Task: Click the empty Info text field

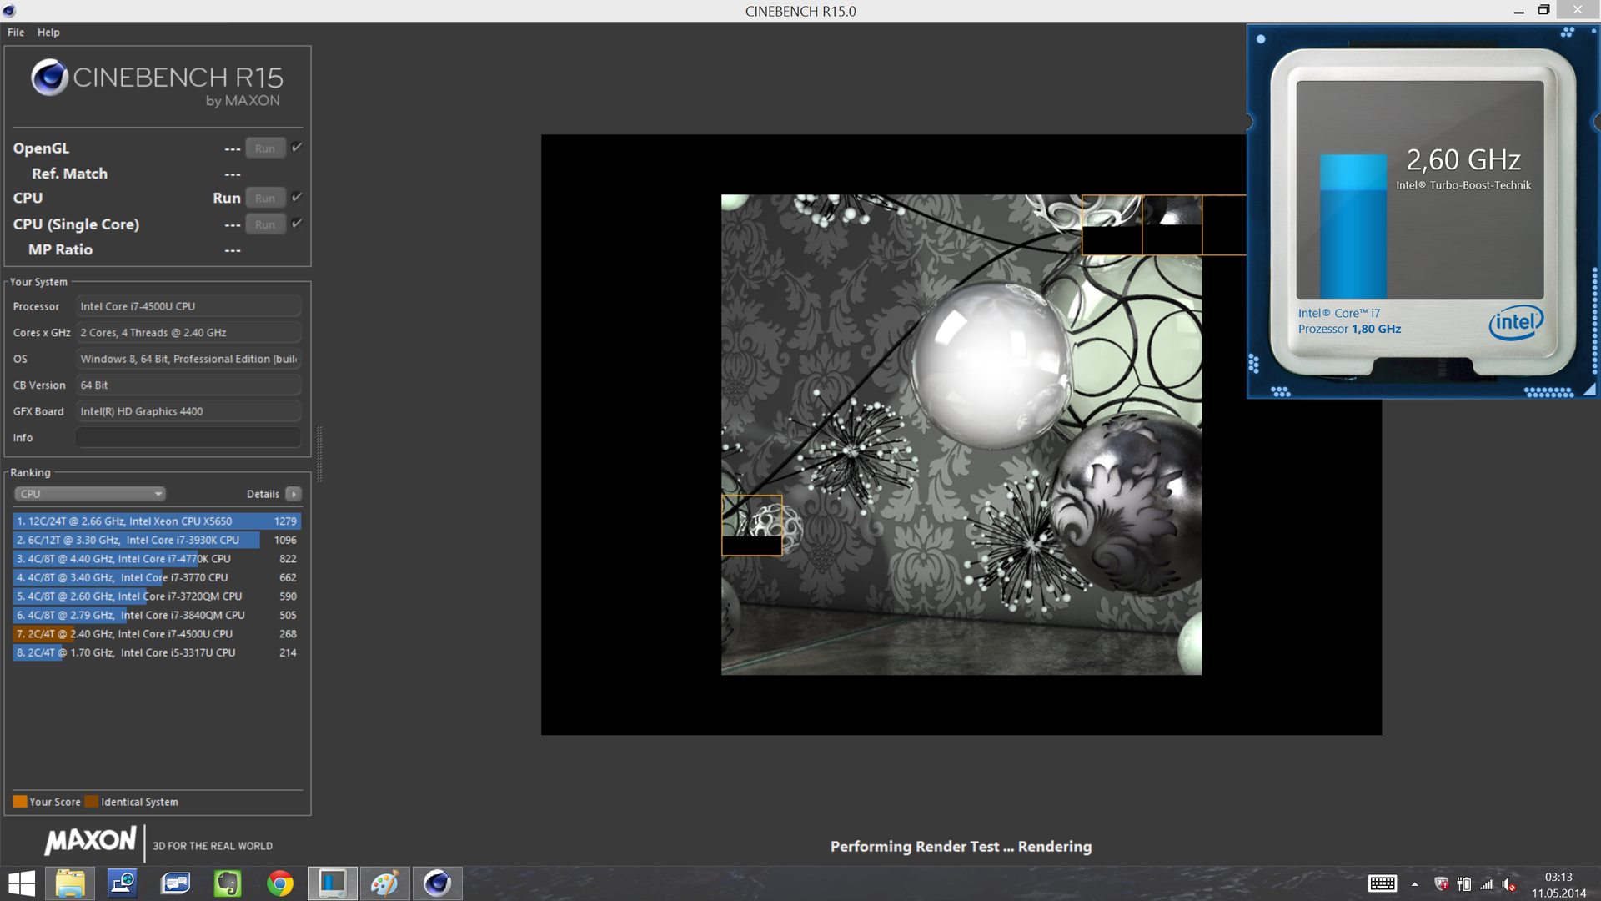Action: pos(188,438)
